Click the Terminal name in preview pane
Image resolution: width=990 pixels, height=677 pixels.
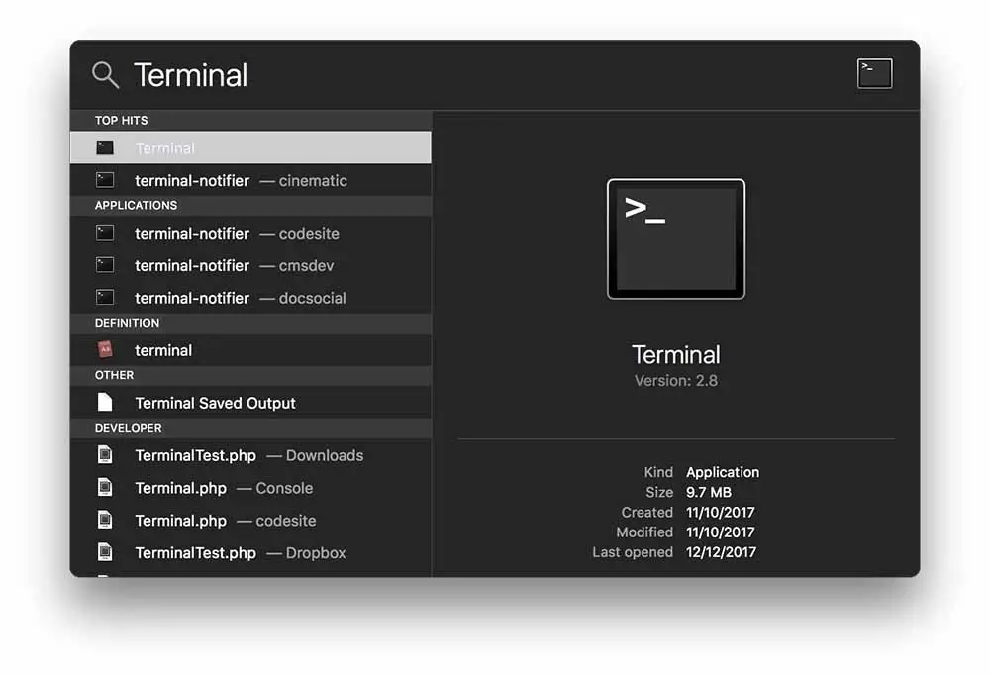coord(675,355)
